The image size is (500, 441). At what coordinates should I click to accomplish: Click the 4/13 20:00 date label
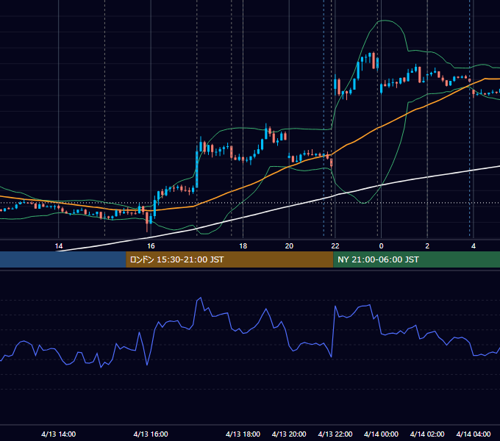tap(289, 434)
